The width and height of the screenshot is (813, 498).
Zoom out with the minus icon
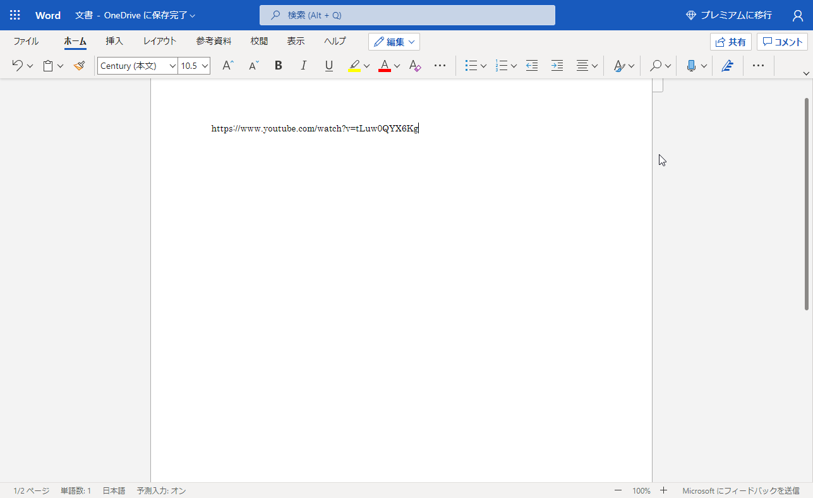(x=618, y=490)
